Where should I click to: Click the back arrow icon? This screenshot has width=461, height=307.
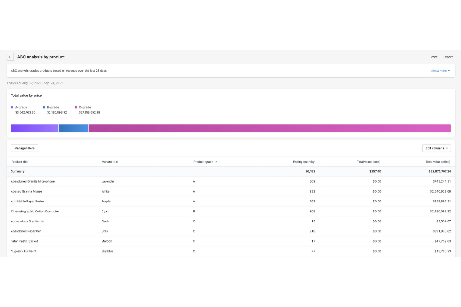[x=10, y=57]
